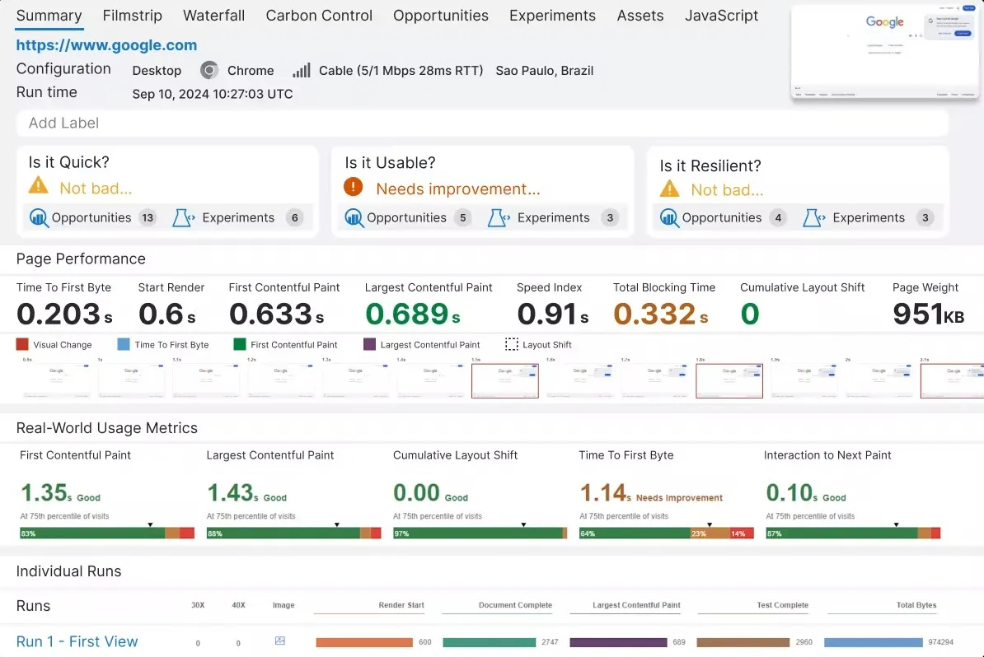Screen dimensions: 984x657
Task: Click the Total Blocking Time 0.332s value
Action: [661, 314]
